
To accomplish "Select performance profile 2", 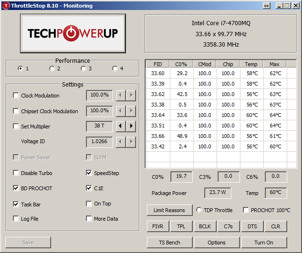I will click(x=52, y=68).
